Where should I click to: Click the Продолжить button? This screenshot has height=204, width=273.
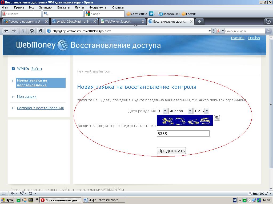click(x=171, y=151)
